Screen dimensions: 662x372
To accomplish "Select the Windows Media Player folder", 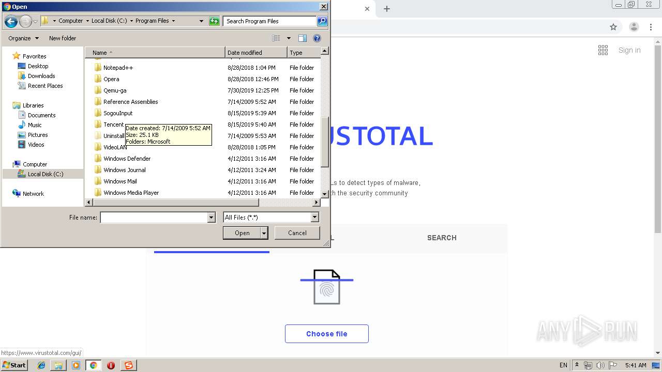I will click(131, 193).
